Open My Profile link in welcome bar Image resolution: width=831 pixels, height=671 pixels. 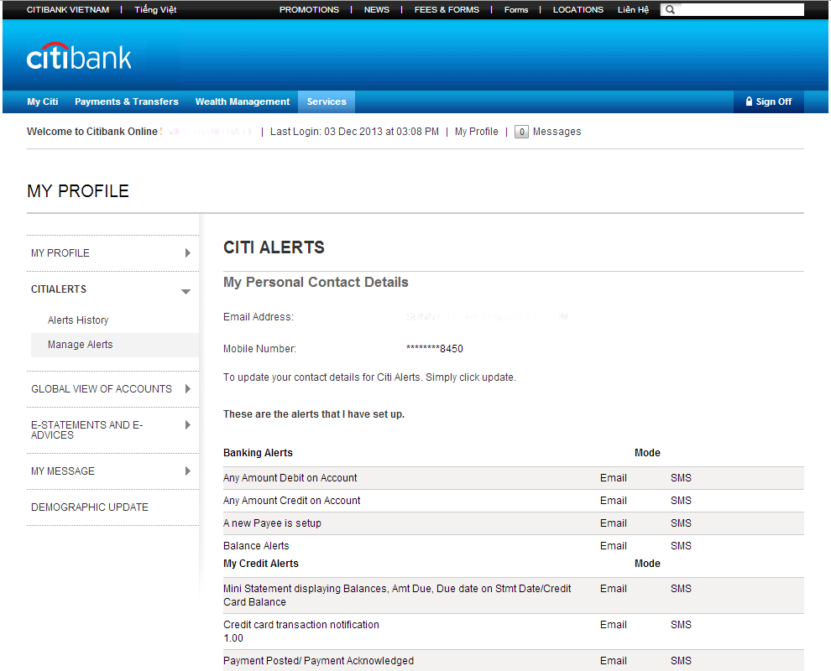click(477, 132)
